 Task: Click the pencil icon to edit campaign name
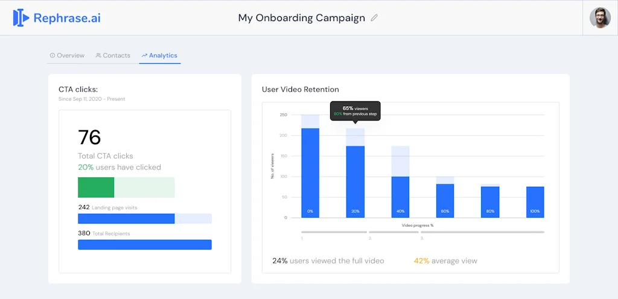click(x=374, y=18)
